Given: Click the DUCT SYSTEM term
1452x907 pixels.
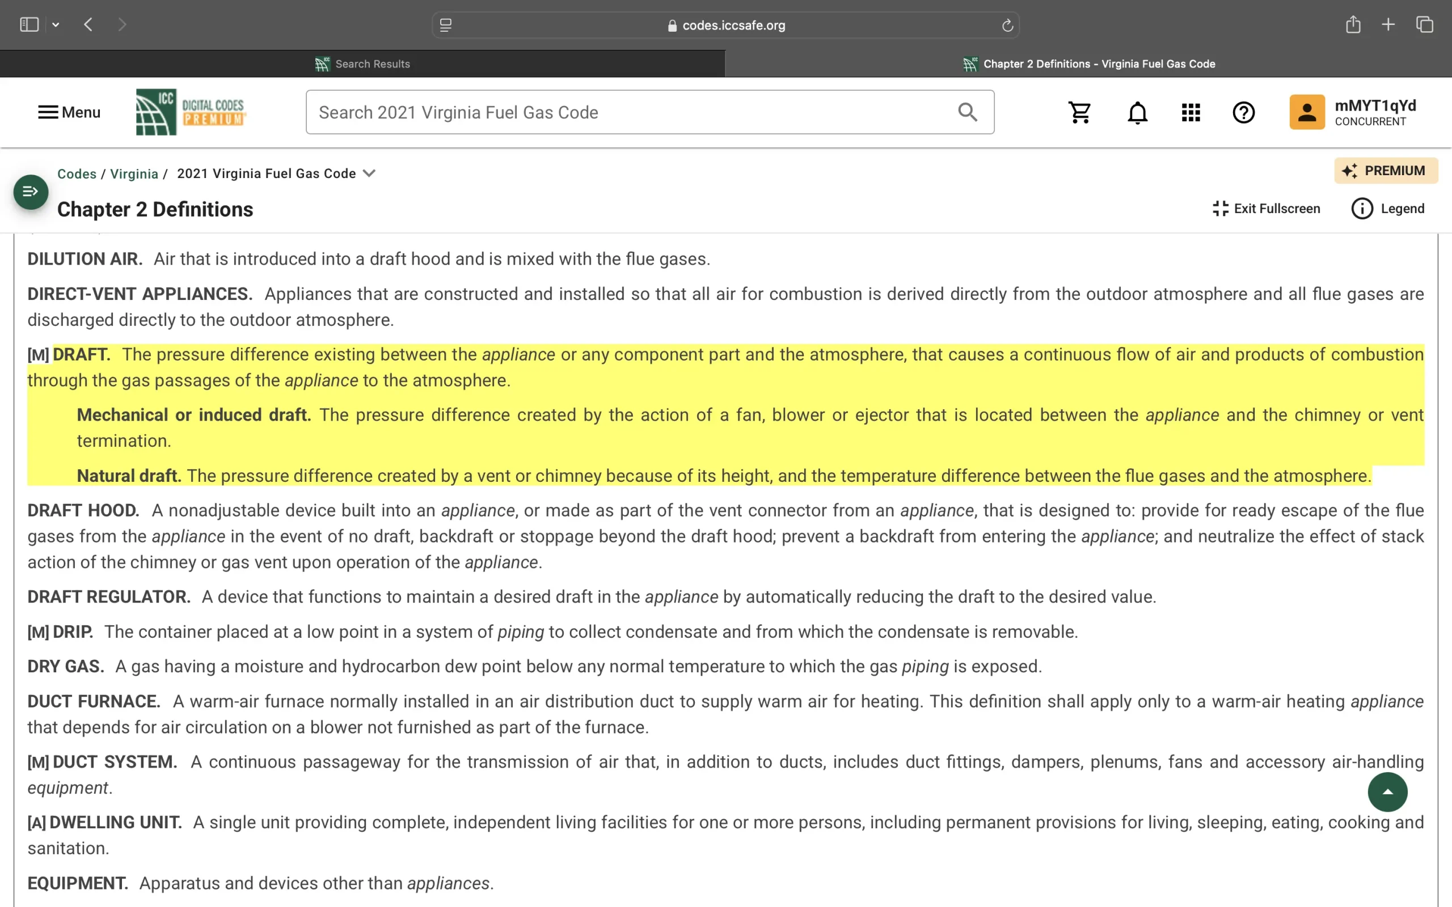Looking at the screenshot, I should [x=115, y=762].
